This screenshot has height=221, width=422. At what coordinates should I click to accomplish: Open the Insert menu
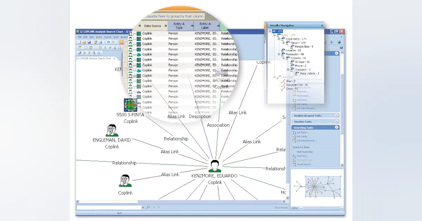coord(99,37)
